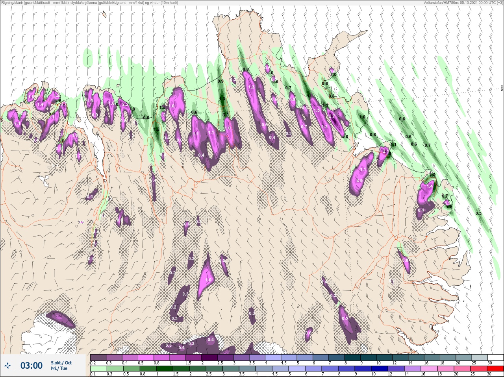Click the bright red 30 swatch in lower legend
This screenshot has height=377, width=504.
pos(495,368)
